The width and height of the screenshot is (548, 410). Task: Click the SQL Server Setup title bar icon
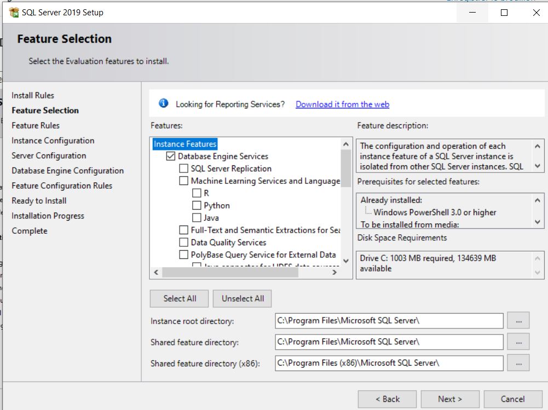14,13
